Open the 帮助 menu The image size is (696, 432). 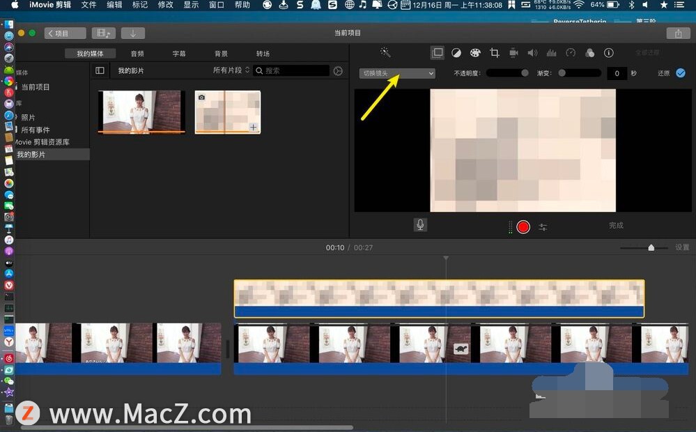[x=242, y=5]
